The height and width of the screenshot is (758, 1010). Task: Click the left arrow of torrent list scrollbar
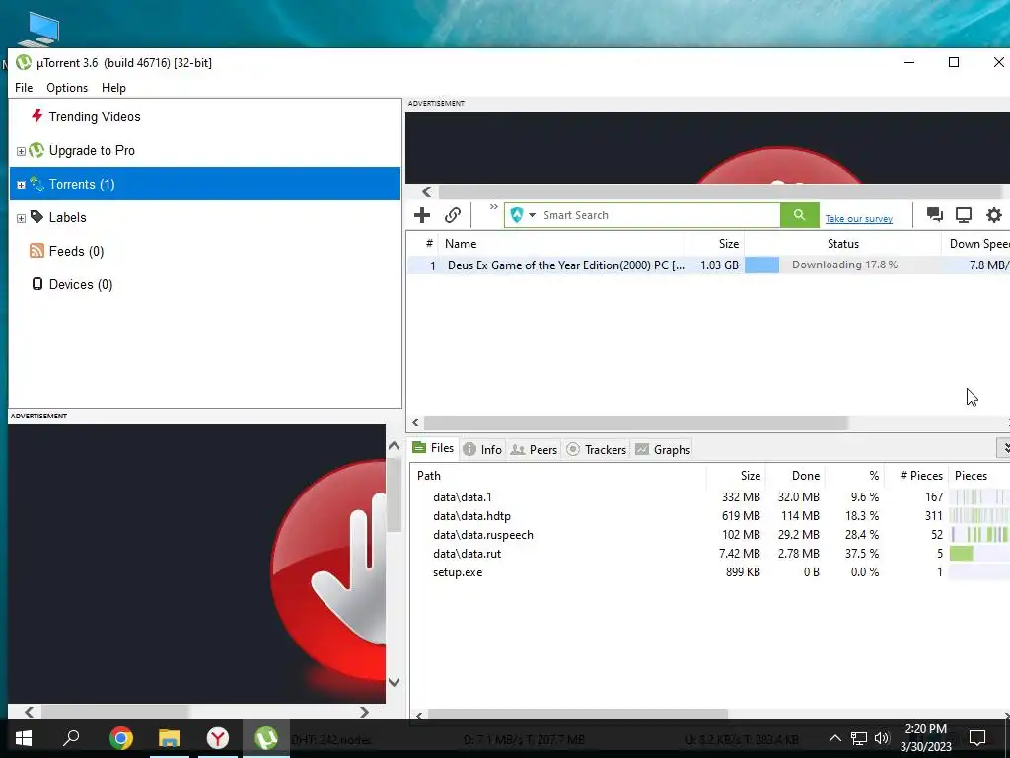(x=415, y=422)
